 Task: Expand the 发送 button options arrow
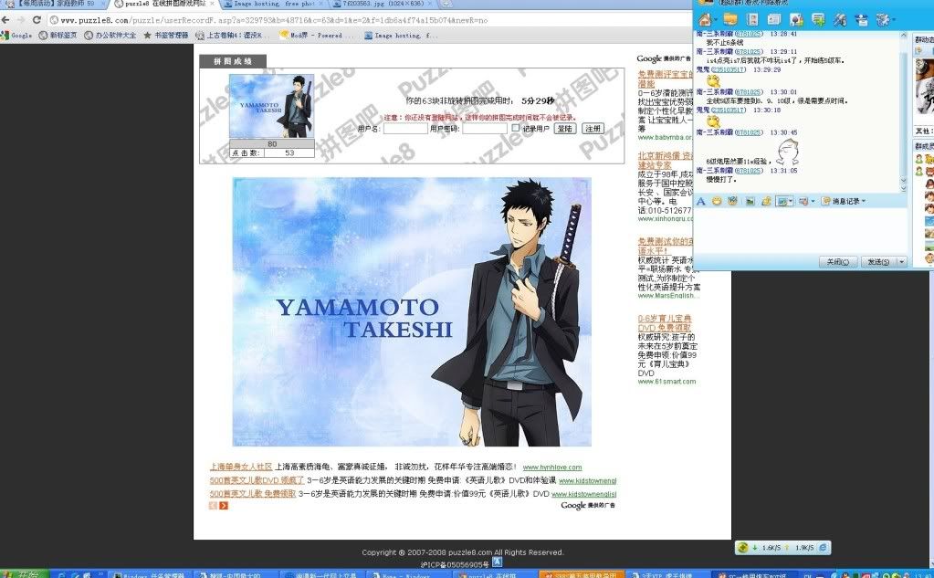(901, 261)
